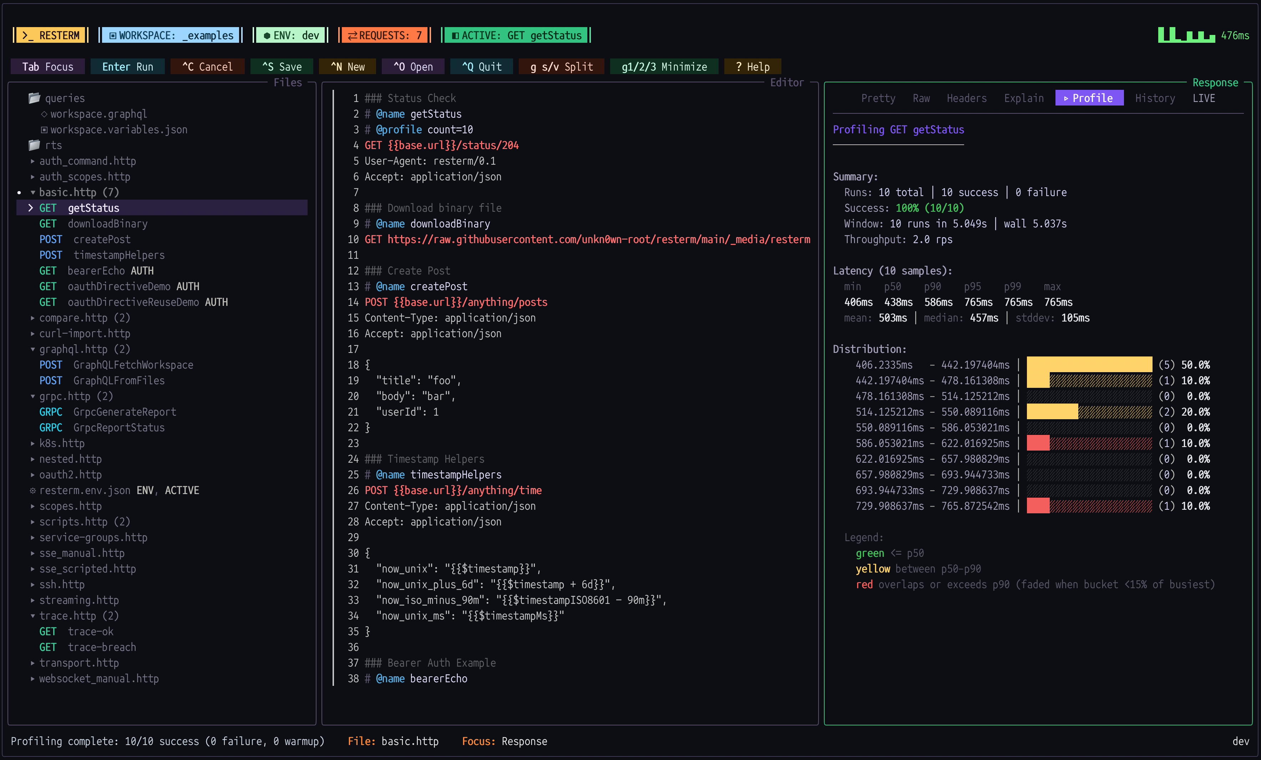The height and width of the screenshot is (760, 1261).
Task: Collapse graphql.http (2)
Action: pos(33,349)
